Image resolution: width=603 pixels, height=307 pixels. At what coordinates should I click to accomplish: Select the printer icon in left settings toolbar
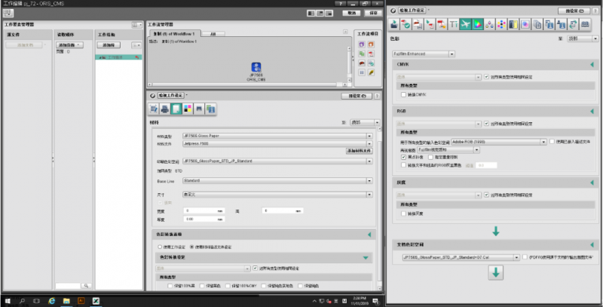pos(164,109)
